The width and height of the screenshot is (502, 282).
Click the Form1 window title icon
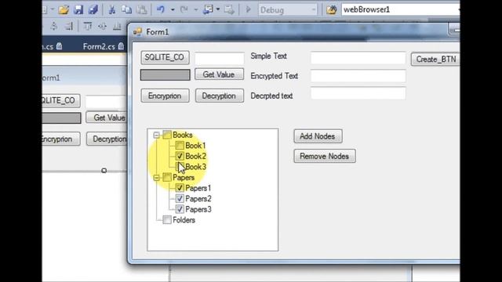[138, 31]
